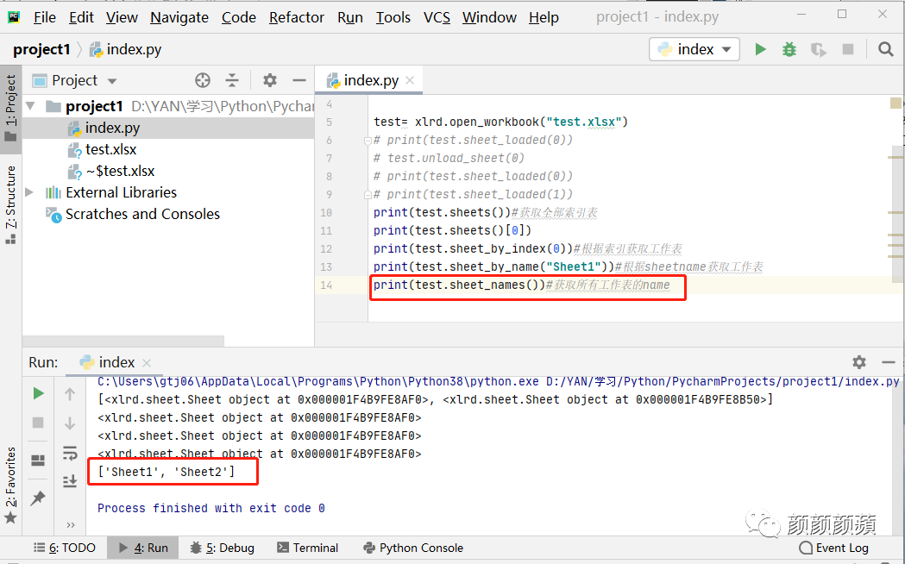Toggle the Z: Structure side tool window
The width and height of the screenshot is (905, 564).
10,204
